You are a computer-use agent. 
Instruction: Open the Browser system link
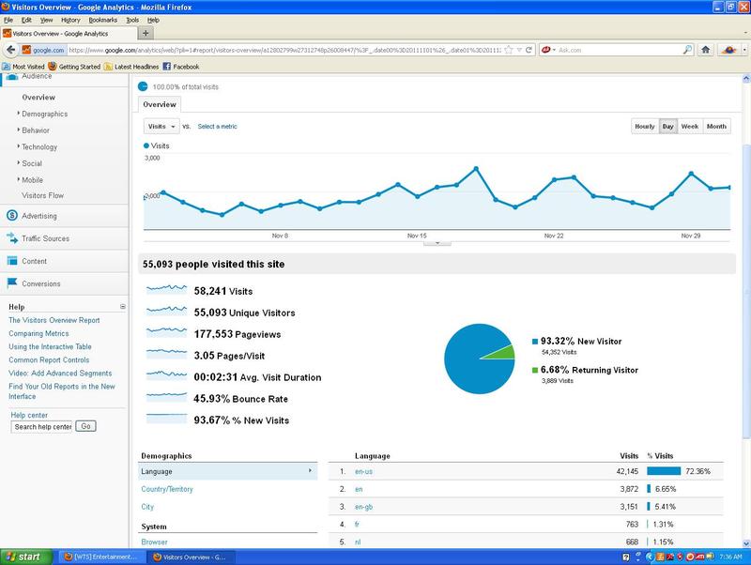point(154,542)
